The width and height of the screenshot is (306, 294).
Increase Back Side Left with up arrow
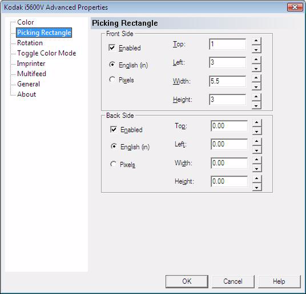click(x=257, y=141)
